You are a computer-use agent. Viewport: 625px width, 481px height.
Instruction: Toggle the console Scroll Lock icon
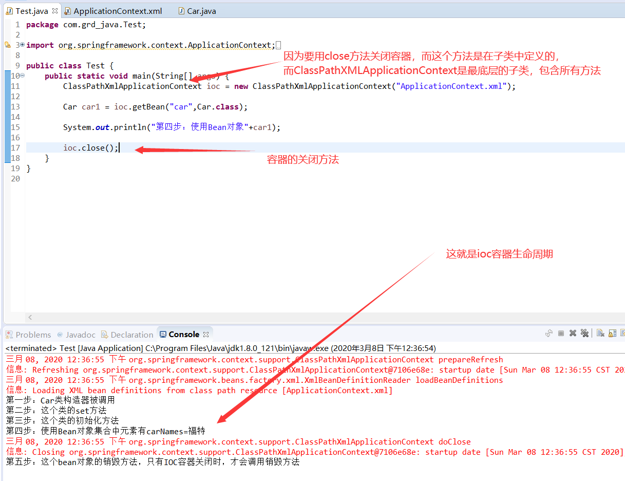612,334
